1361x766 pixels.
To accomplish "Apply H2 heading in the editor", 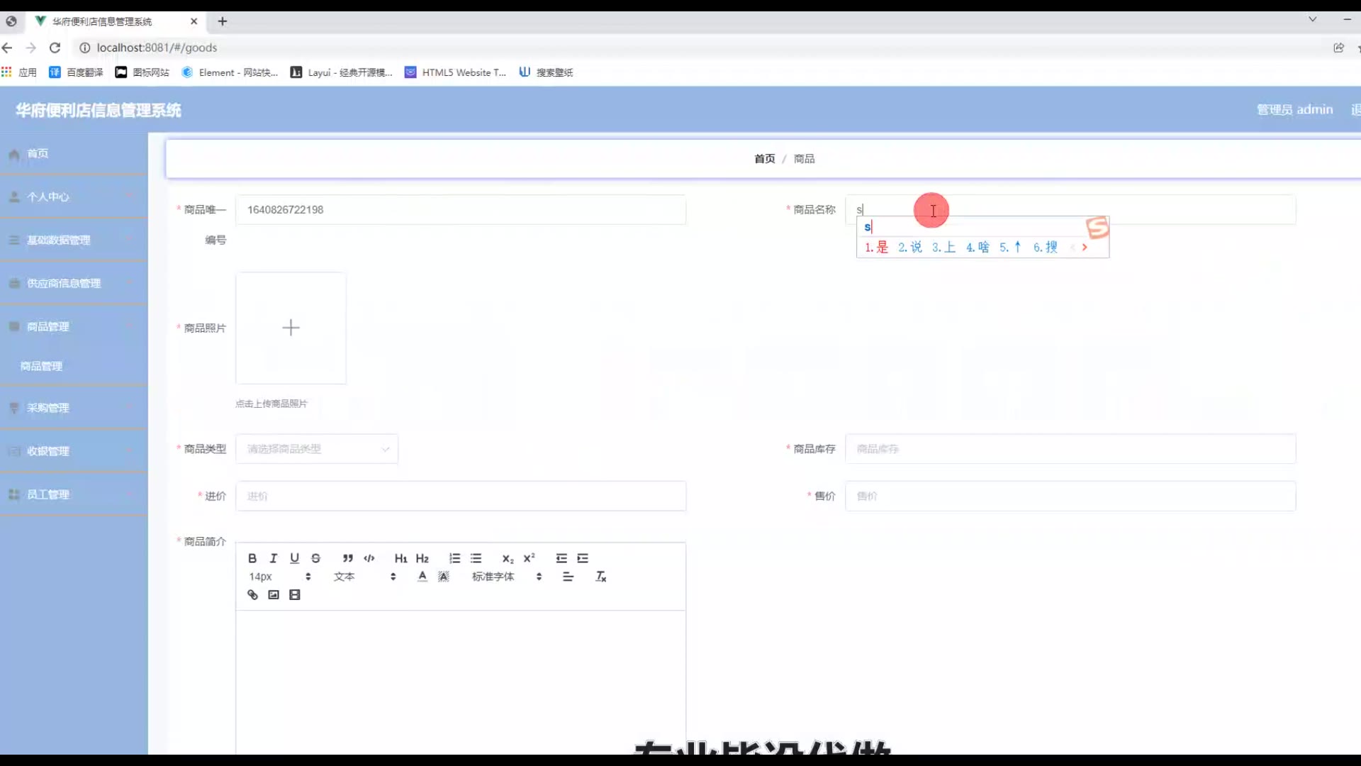I will (x=422, y=558).
